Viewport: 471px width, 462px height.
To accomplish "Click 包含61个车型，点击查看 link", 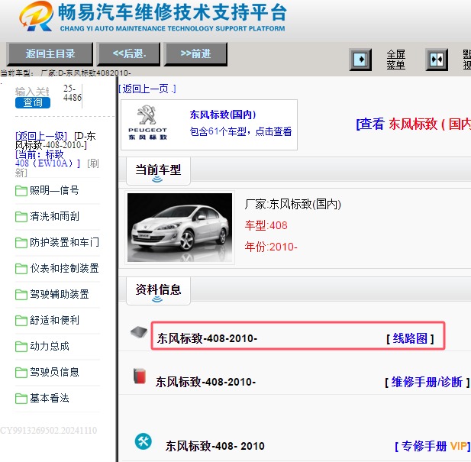I will [240, 131].
